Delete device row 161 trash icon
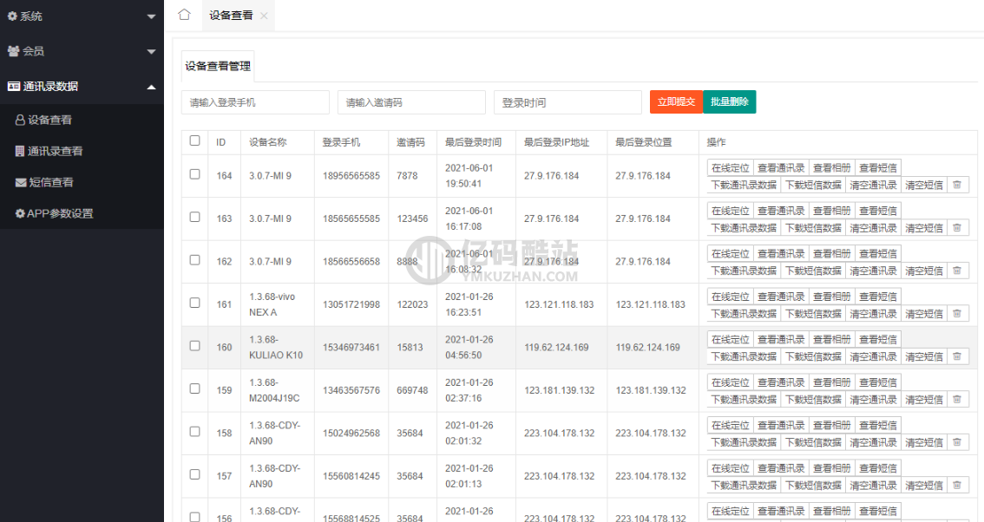This screenshot has width=984, height=522. click(957, 314)
